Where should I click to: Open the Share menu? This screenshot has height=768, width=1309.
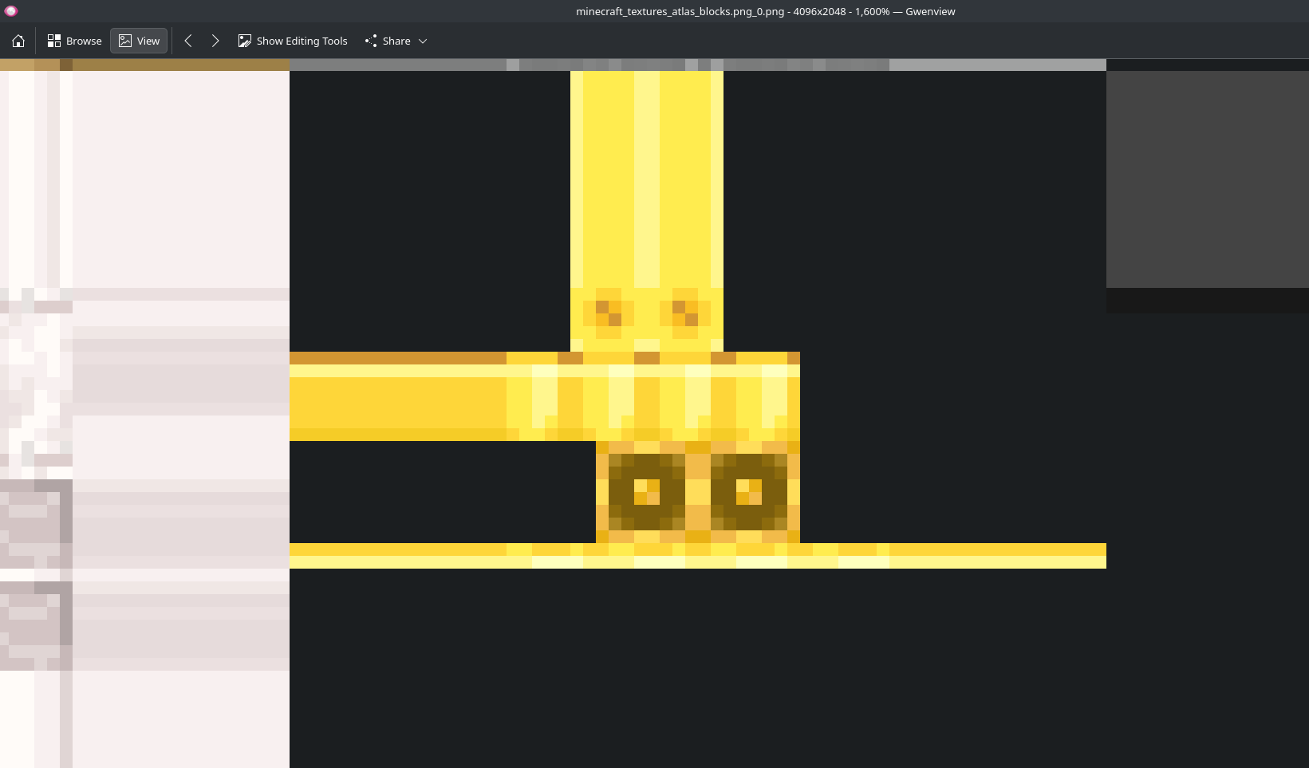[396, 41]
